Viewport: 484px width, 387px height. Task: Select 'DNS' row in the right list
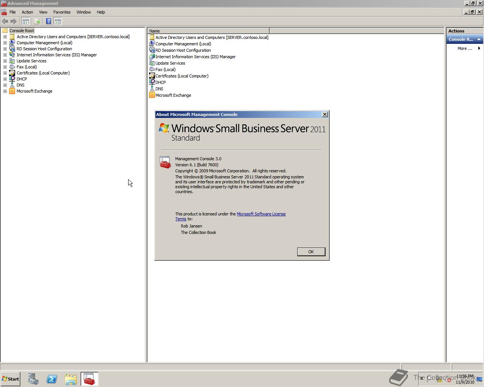click(159, 89)
